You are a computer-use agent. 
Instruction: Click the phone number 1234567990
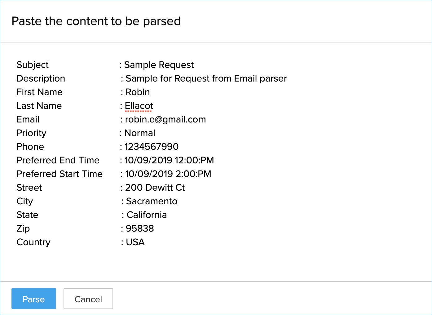152,147
